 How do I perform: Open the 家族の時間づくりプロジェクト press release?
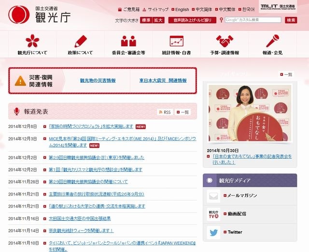click(91, 126)
